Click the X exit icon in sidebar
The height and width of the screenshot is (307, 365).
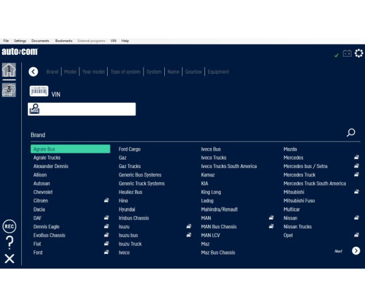coord(9,259)
